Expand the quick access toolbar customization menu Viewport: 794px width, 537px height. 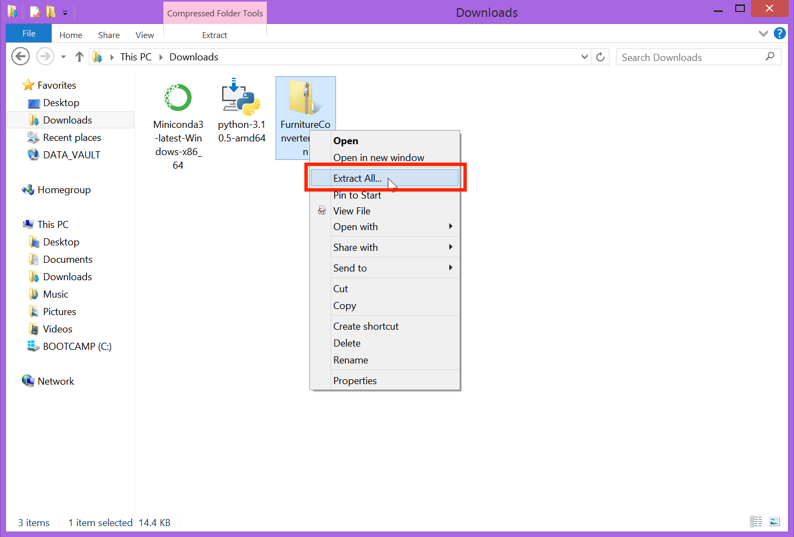point(64,11)
